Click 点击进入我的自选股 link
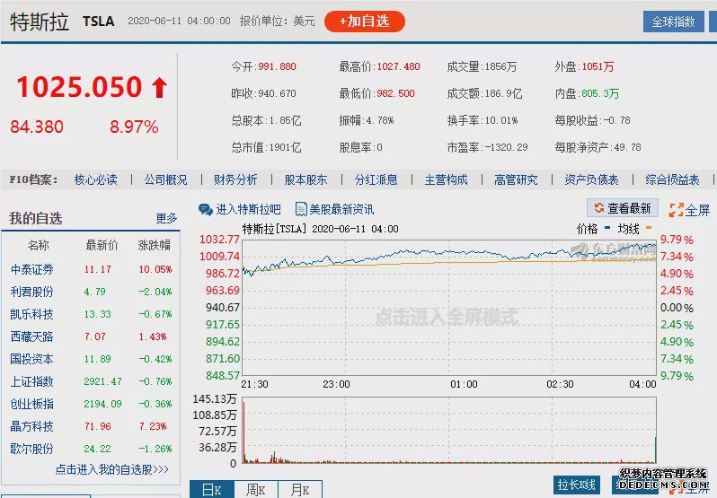Image resolution: width=717 pixels, height=498 pixels. point(112,469)
